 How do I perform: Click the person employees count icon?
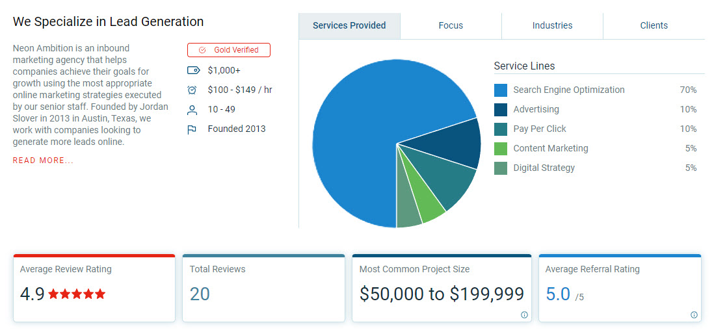click(192, 110)
